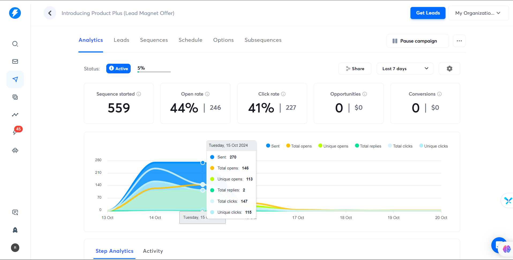Image resolution: width=513 pixels, height=260 pixels.
Task: Switch to the Sequences tab
Action: point(154,40)
